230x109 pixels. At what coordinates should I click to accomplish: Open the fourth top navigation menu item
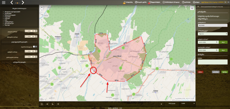[x=171, y=2]
